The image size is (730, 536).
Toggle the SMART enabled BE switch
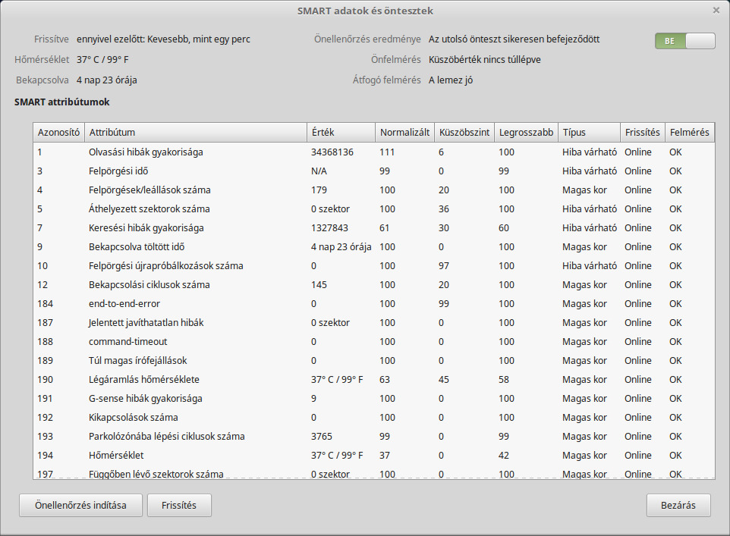684,41
